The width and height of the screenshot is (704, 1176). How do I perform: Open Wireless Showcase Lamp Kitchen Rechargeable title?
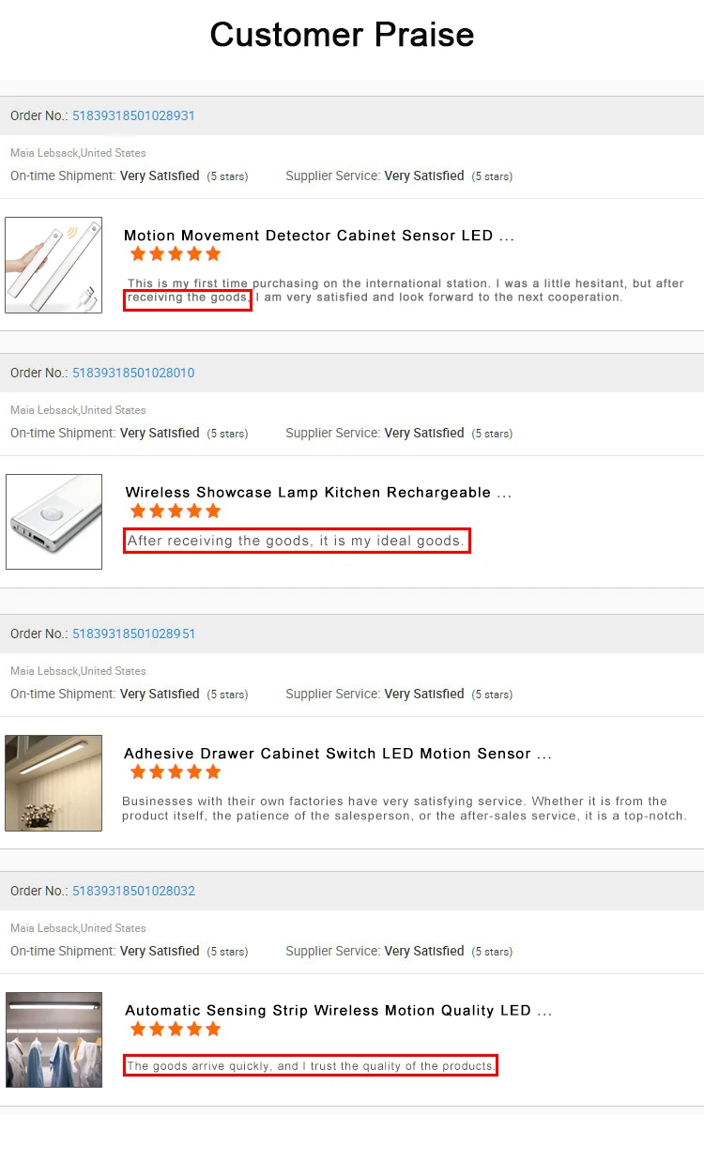(319, 493)
